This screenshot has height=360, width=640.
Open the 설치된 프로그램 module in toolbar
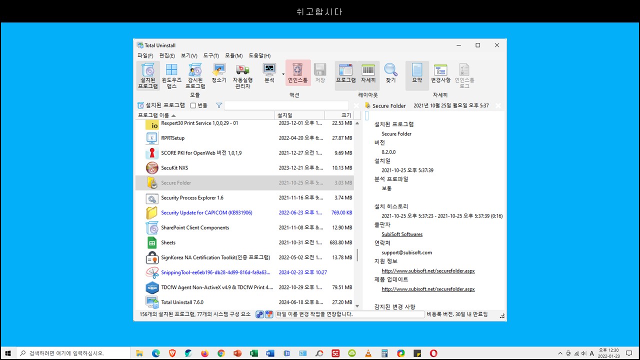148,76
